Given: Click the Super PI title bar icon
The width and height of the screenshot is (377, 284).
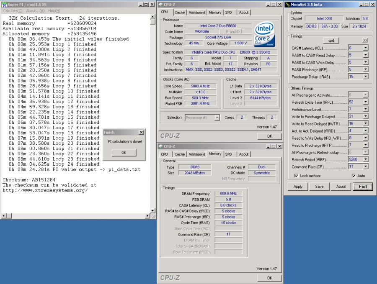Looking at the screenshot, I should [4, 4].
